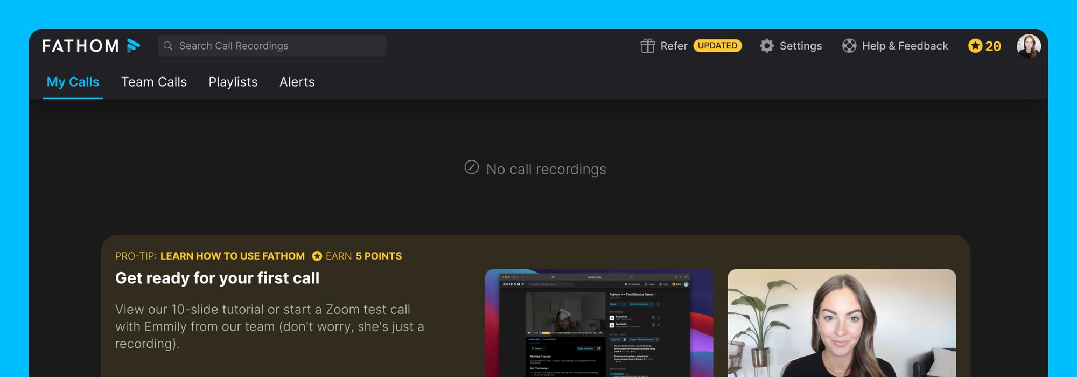
Task: Click the Refer gift icon
Action: [647, 46]
